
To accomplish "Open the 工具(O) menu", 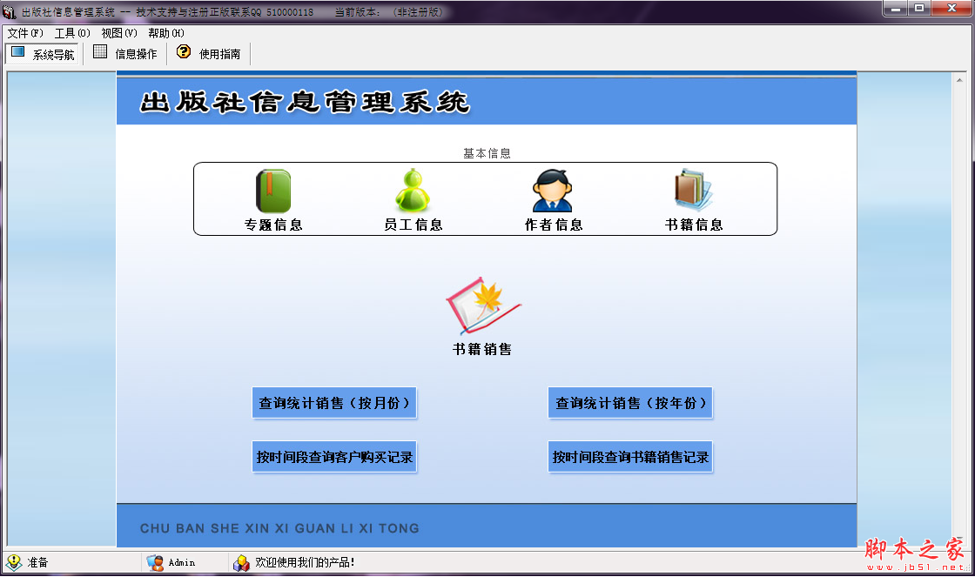I will (72, 33).
